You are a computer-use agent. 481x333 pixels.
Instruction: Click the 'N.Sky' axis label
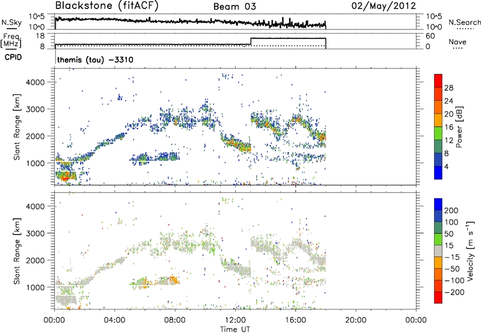[11, 22]
